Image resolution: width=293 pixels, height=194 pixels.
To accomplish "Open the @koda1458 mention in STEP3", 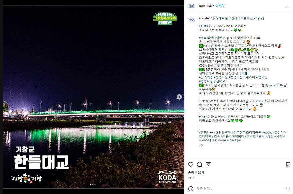I will click(x=274, y=85).
